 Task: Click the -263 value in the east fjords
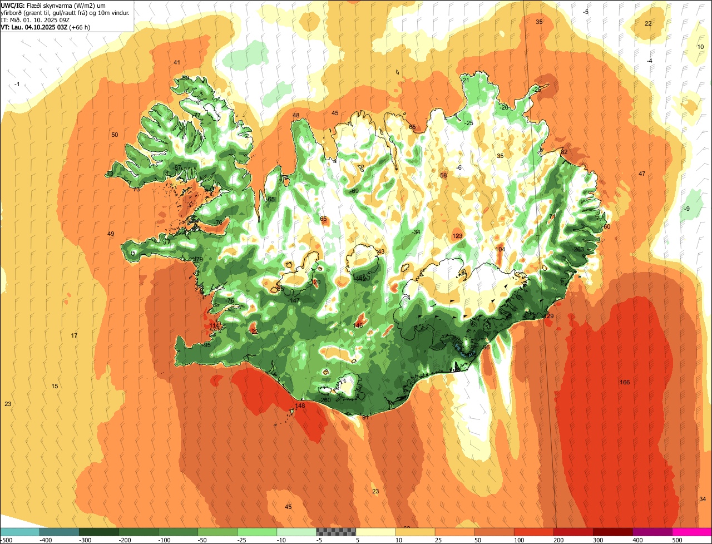pyautogui.click(x=578, y=250)
